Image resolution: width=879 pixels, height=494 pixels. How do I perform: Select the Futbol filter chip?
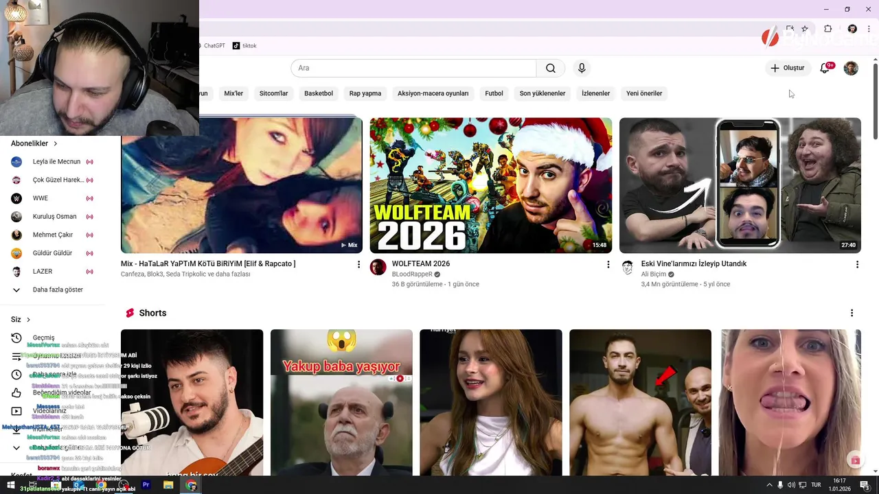(x=494, y=93)
